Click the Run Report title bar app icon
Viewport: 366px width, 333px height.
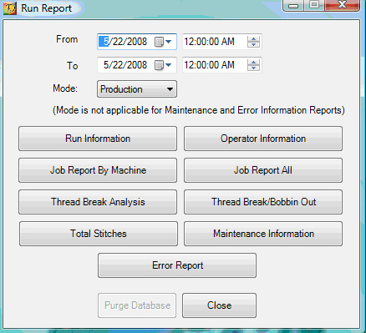click(x=10, y=8)
